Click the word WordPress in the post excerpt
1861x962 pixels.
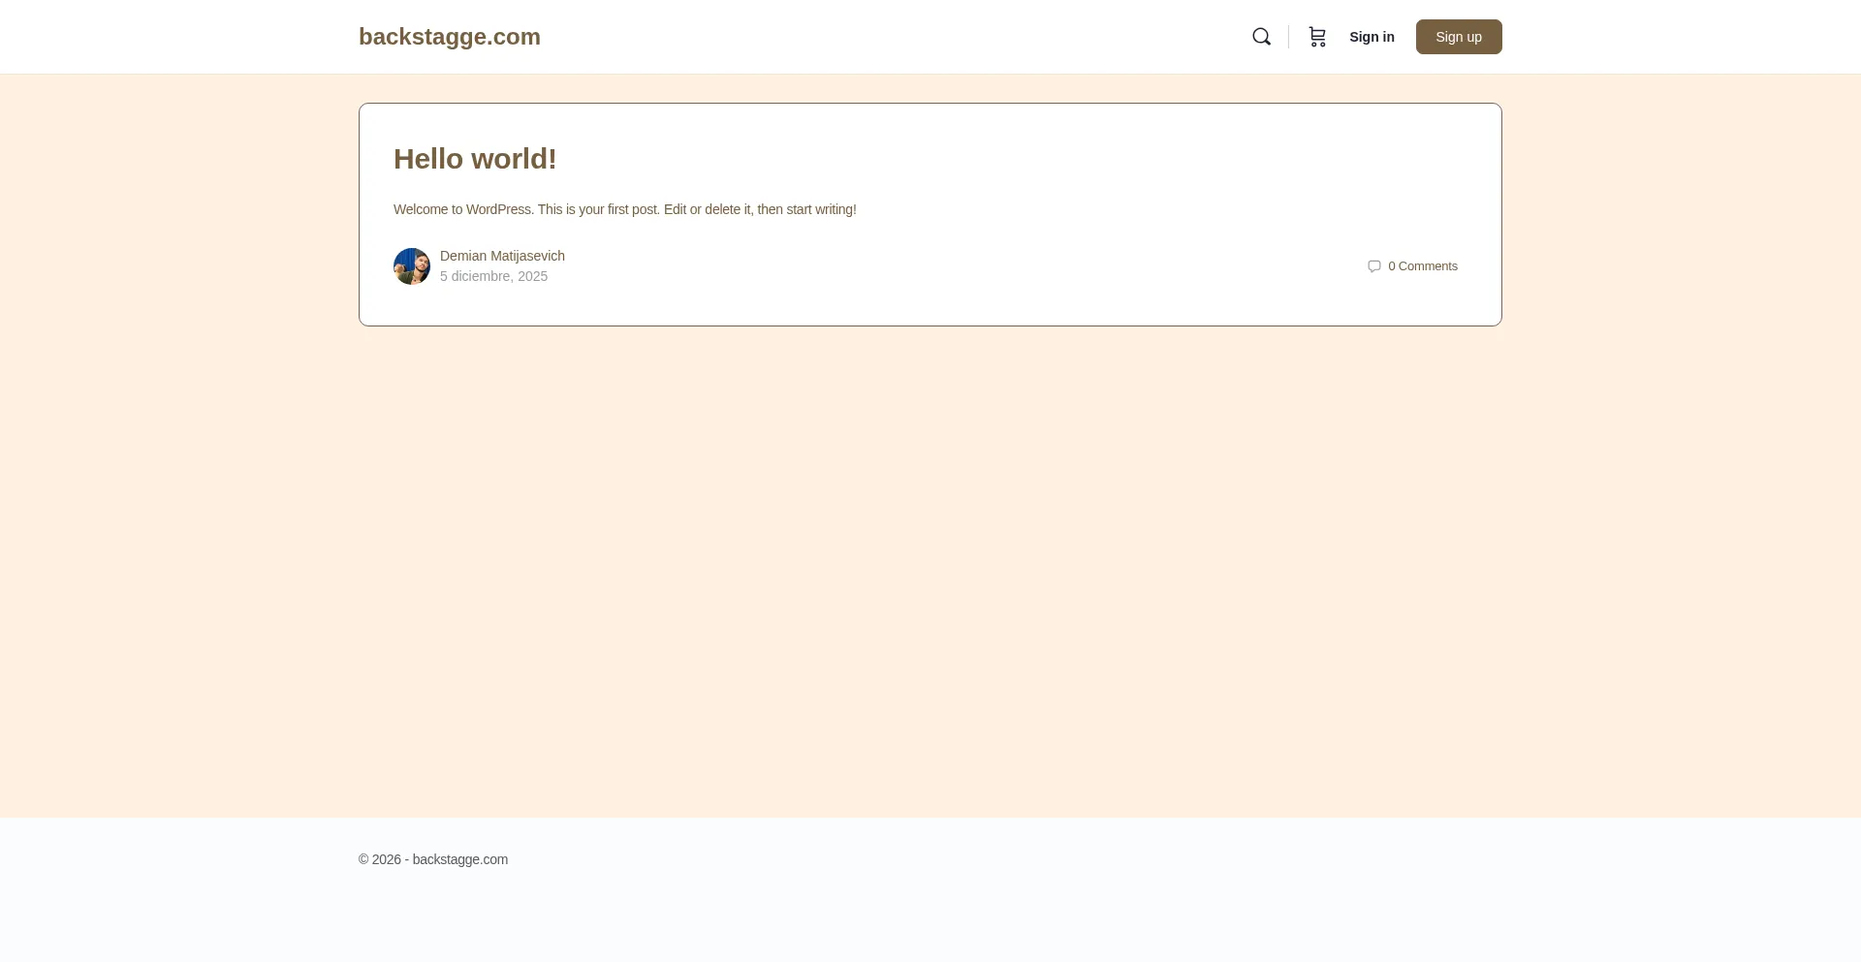(499, 209)
